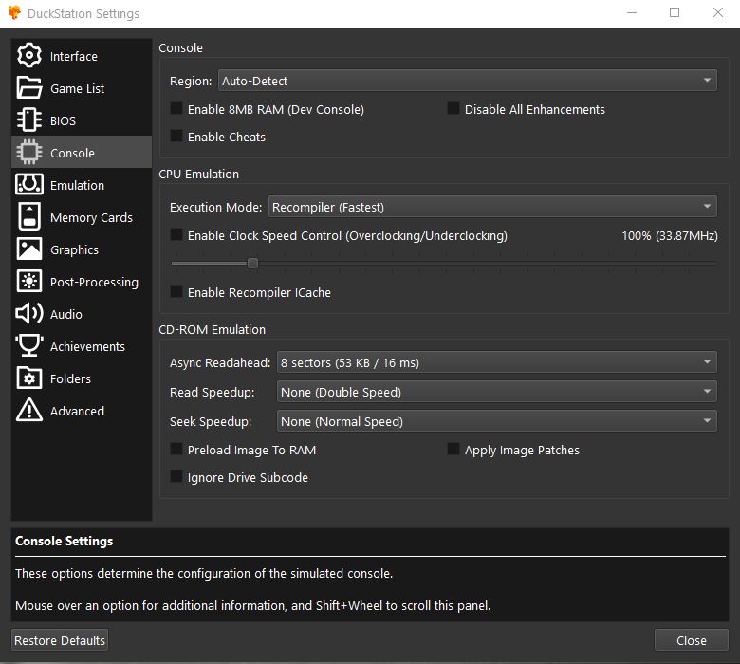This screenshot has height=664, width=740.
Task: Enable Apply Image Patches checkbox
Action: 453,449
